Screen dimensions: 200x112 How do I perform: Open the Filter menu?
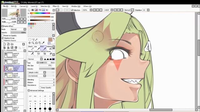[x=56, y=6]
